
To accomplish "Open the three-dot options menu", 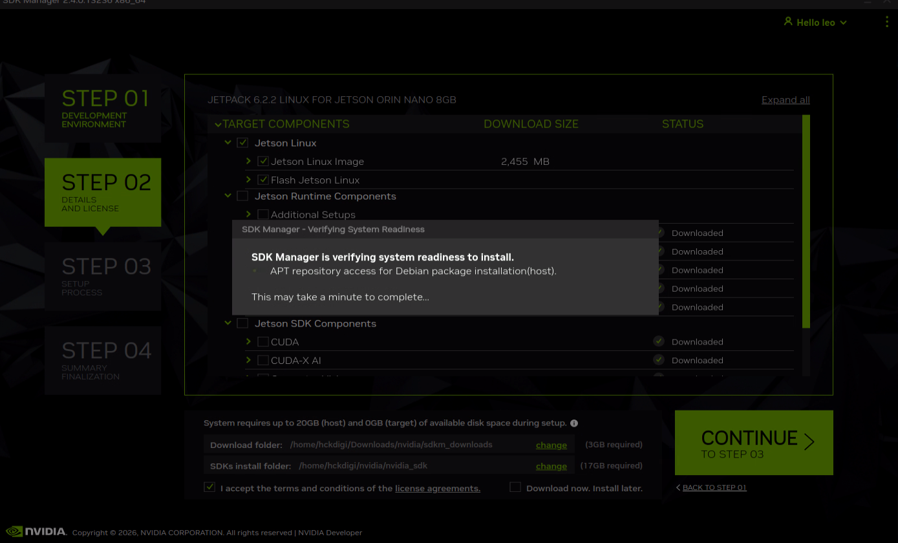I will point(886,22).
